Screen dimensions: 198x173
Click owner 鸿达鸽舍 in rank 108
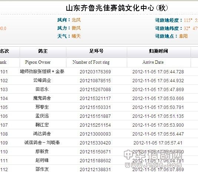click(x=42, y=134)
